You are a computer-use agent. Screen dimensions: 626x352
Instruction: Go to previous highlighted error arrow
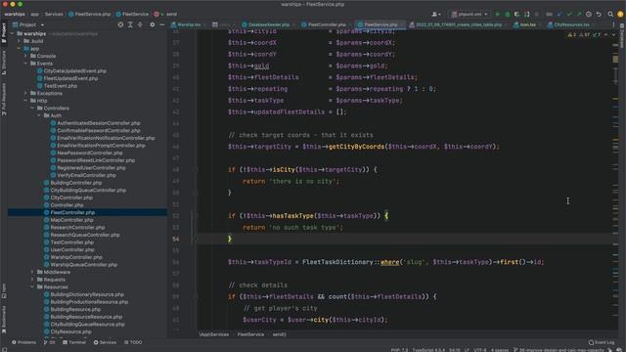[x=606, y=35]
